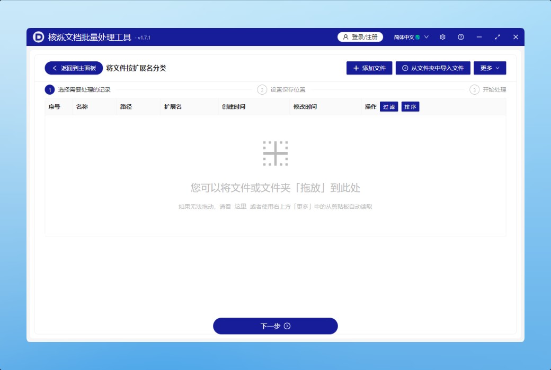Click the 修改时间 column header
Screen dimensions: 551x370
click(305, 107)
